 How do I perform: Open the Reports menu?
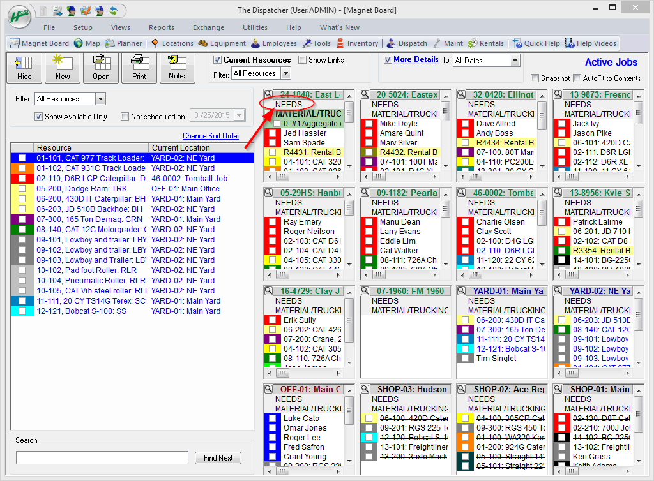tap(161, 27)
